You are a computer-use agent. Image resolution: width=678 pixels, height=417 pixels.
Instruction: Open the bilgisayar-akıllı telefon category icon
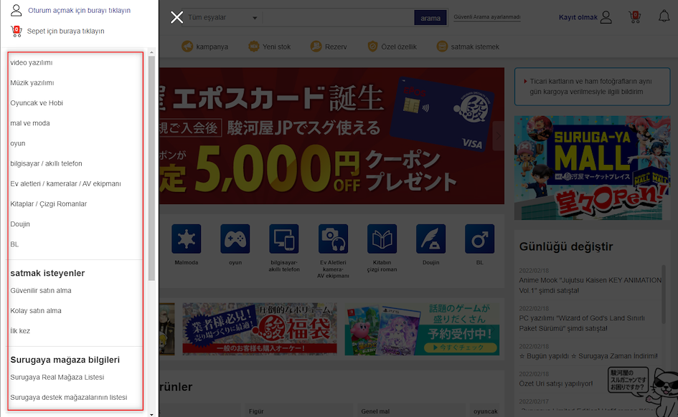point(284,239)
